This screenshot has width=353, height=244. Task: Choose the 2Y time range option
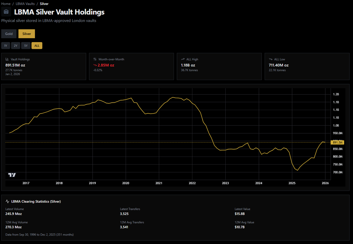click(16, 45)
